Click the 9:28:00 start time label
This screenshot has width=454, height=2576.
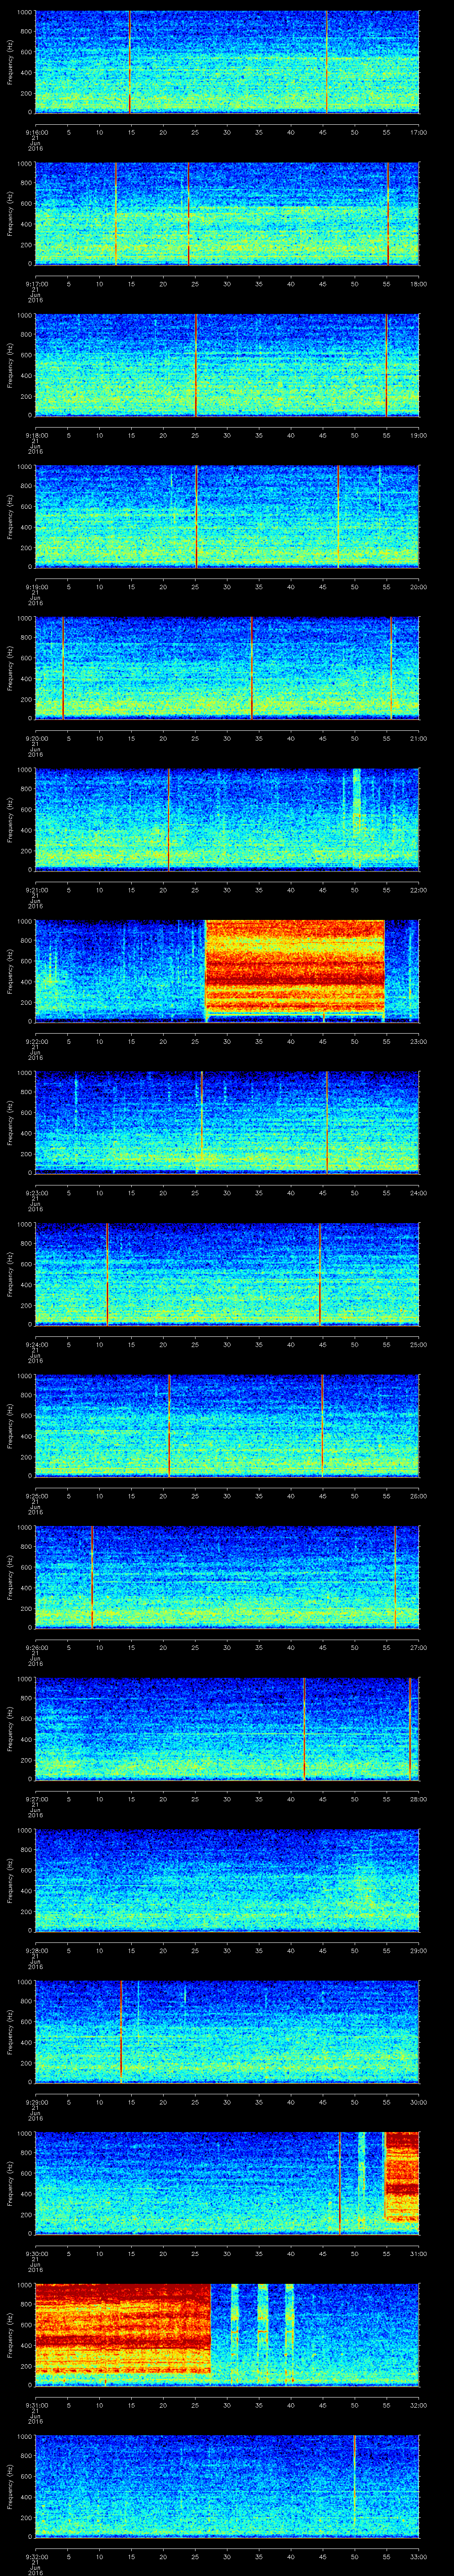[x=37, y=1950]
